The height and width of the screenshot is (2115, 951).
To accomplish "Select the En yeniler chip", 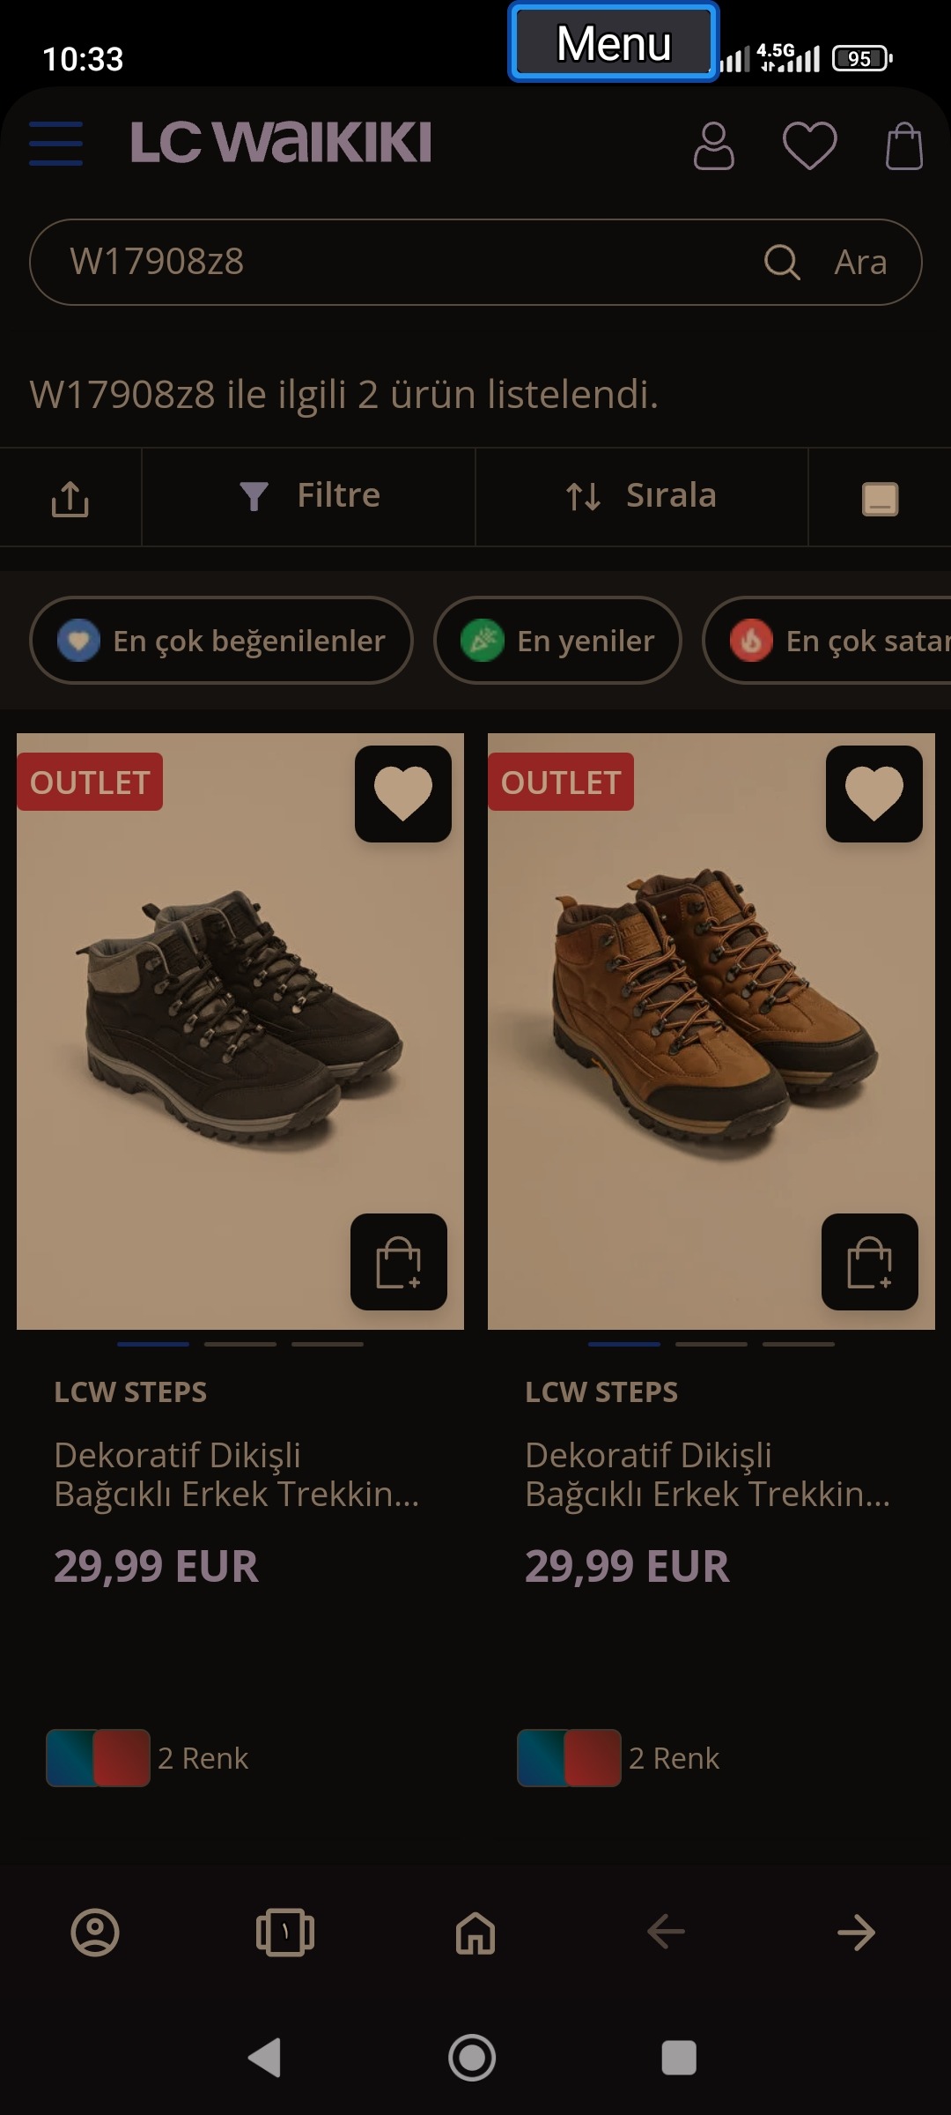I will point(557,641).
